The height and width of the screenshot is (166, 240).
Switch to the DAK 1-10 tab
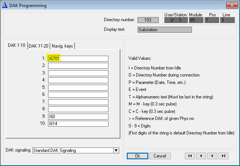(x=16, y=45)
